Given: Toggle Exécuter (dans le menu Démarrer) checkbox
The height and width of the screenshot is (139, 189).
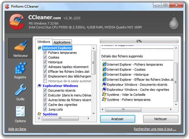Looking at the screenshot, I should pos(45,95).
